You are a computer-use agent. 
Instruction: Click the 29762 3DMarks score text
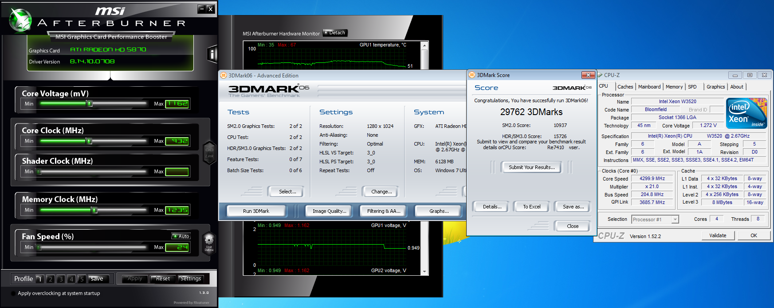click(x=531, y=112)
